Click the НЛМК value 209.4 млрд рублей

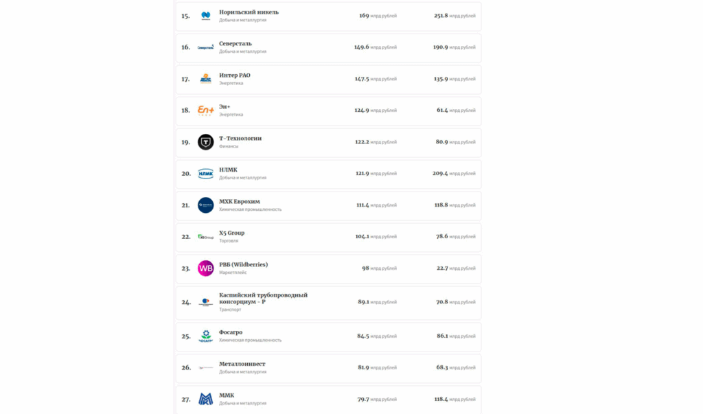pyautogui.click(x=454, y=174)
